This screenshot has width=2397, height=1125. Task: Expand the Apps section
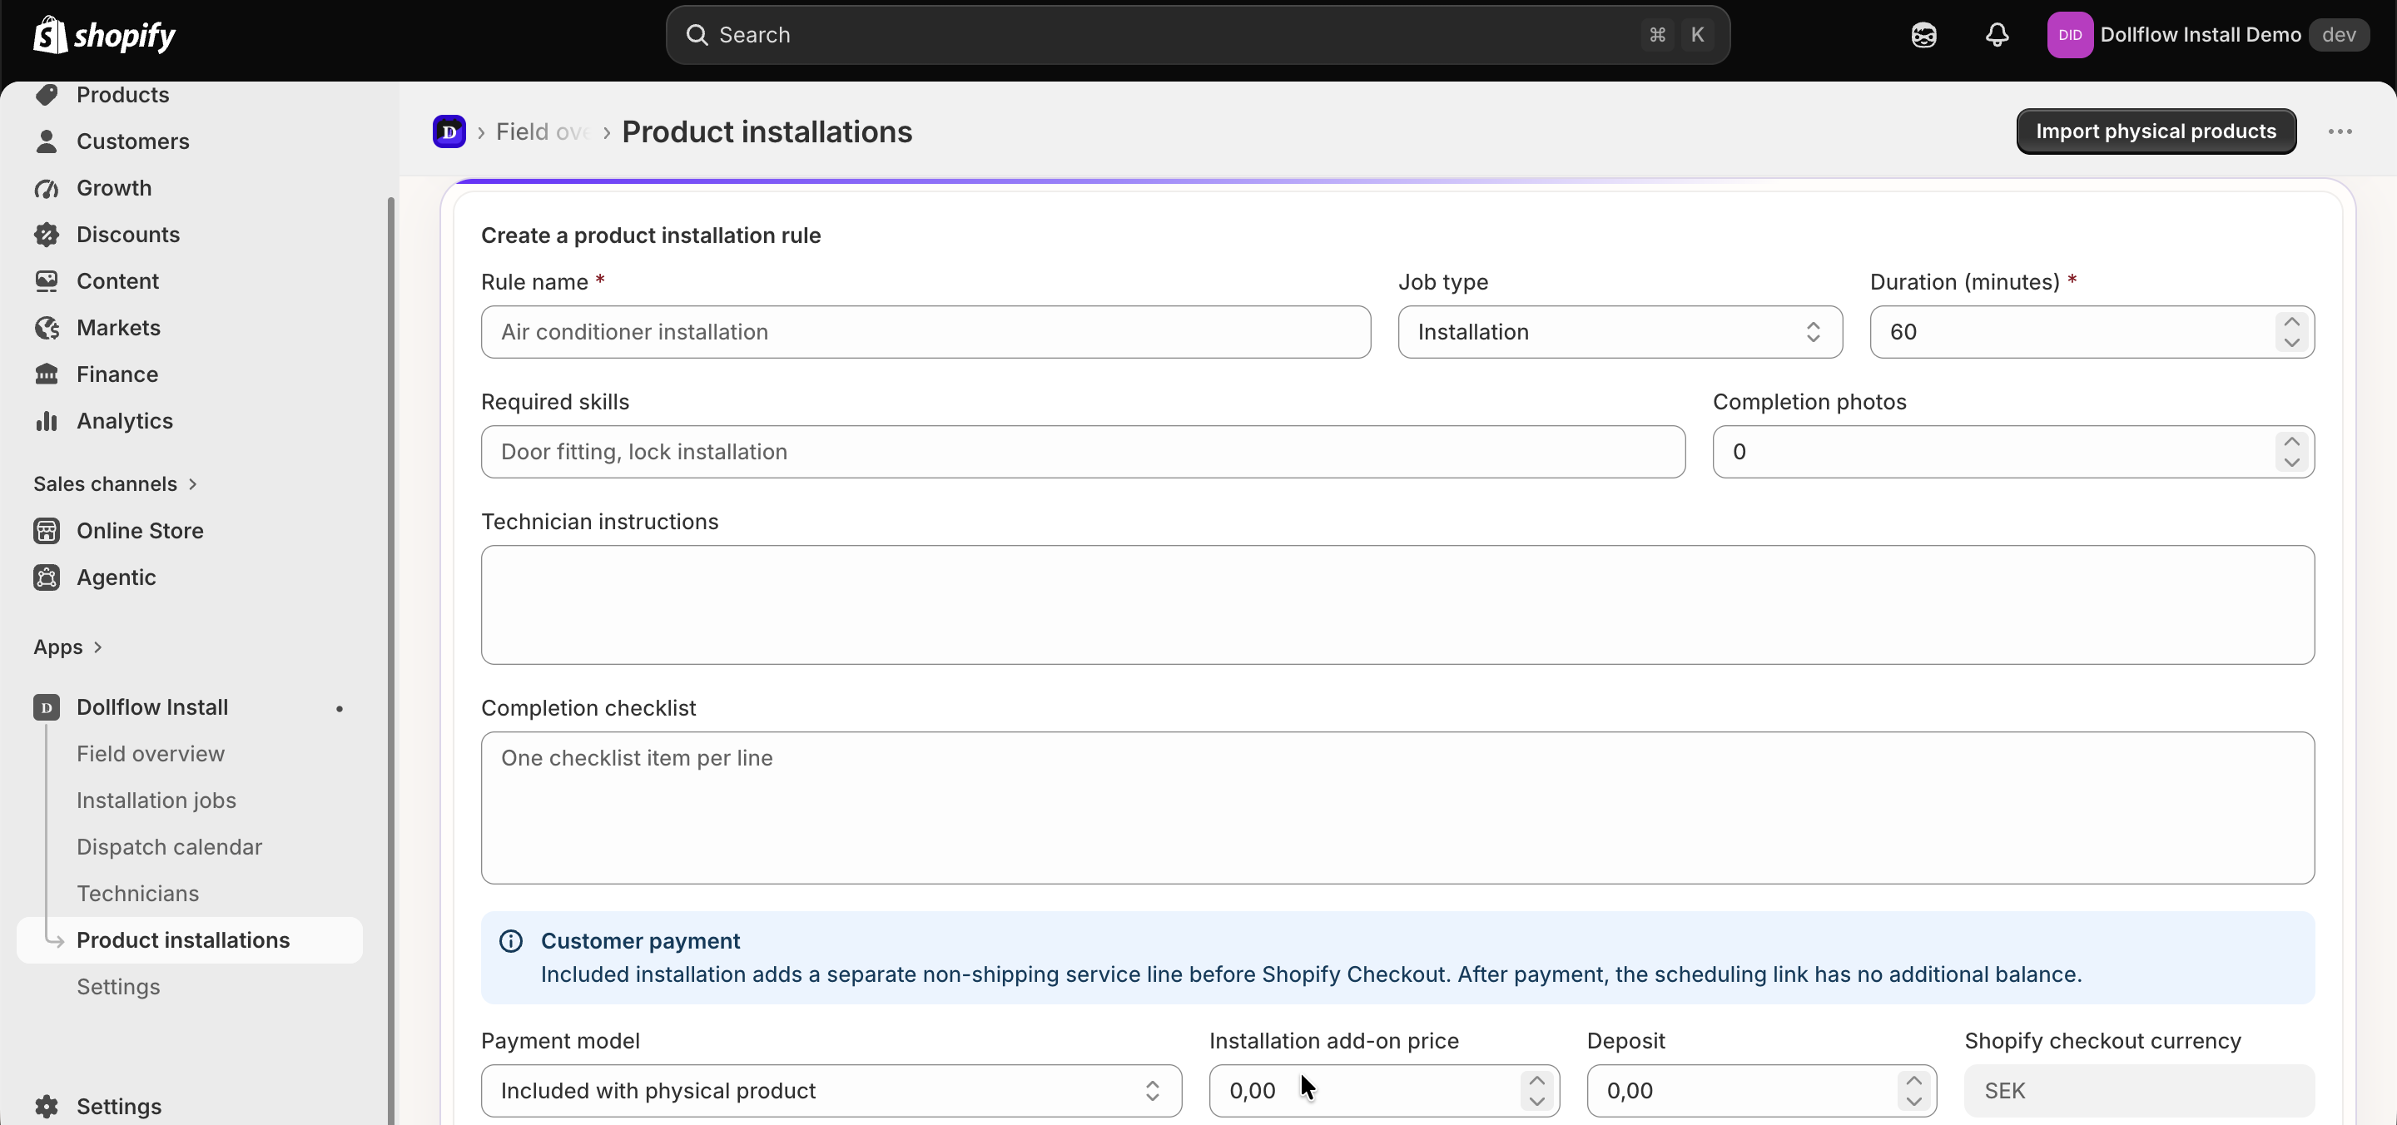click(68, 647)
